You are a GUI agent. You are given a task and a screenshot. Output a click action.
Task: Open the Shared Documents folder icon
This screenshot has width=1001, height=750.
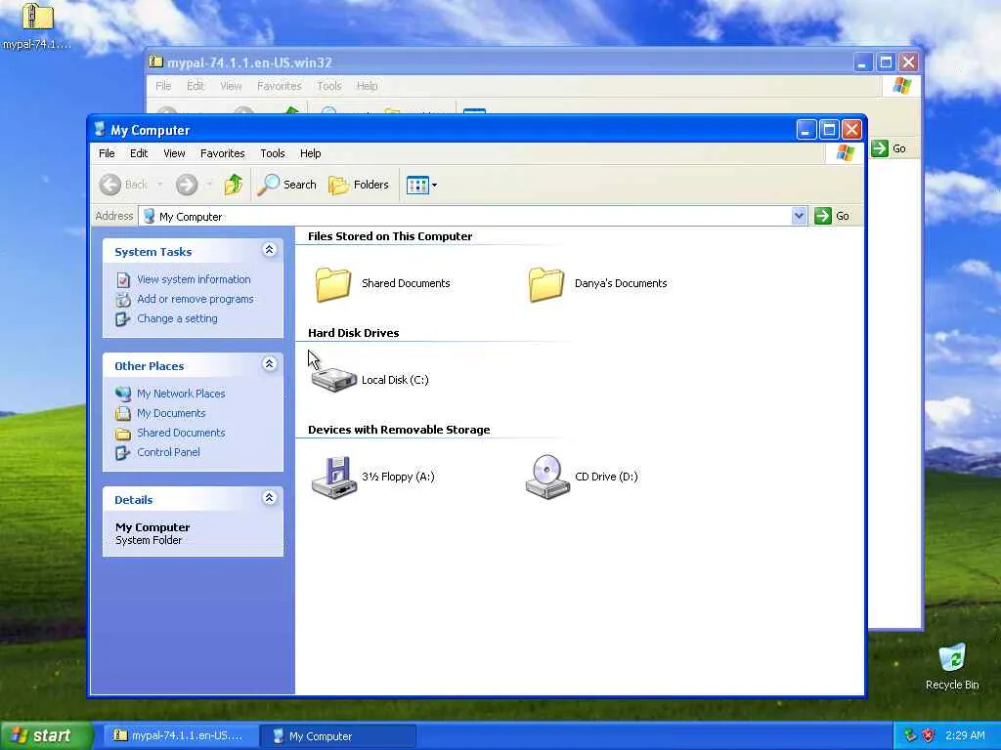(x=333, y=284)
